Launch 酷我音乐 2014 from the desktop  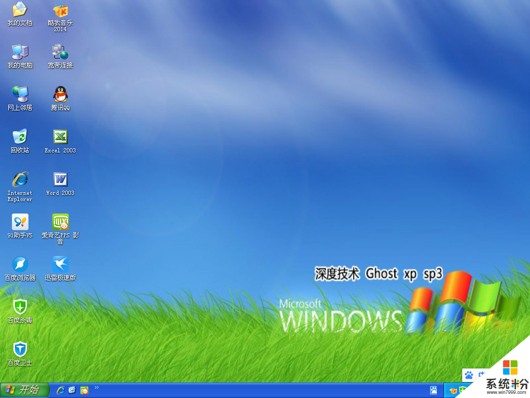click(x=60, y=10)
